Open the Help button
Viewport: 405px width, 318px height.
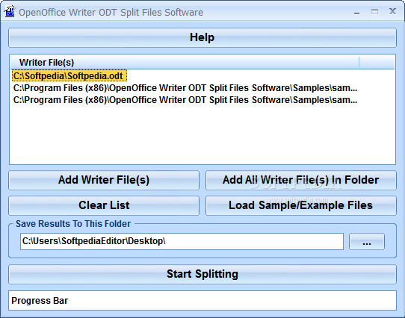click(202, 37)
